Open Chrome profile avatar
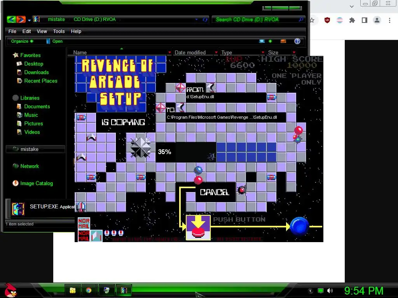 [377, 20]
